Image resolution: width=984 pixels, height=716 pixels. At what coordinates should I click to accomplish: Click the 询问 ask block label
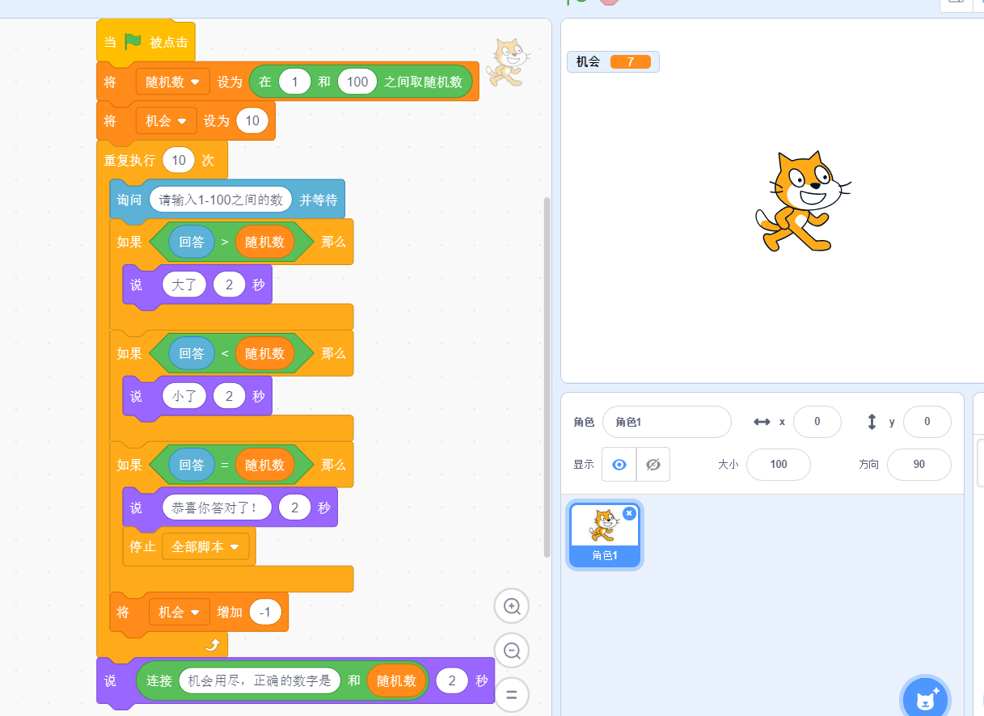point(129,200)
